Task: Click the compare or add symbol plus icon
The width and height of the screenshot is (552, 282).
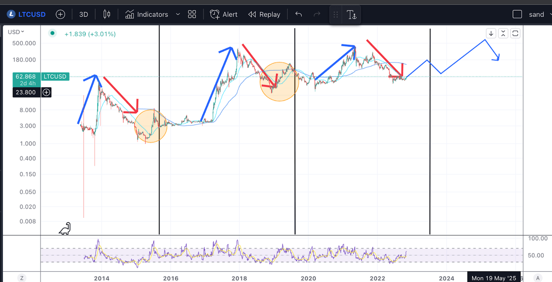Action: (x=60, y=14)
